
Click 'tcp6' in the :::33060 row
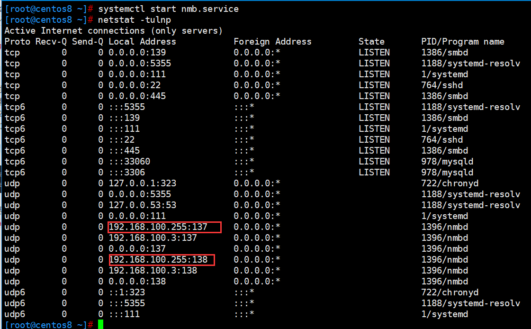click(15, 161)
